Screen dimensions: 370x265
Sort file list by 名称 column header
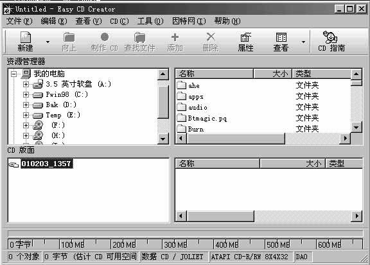point(215,74)
